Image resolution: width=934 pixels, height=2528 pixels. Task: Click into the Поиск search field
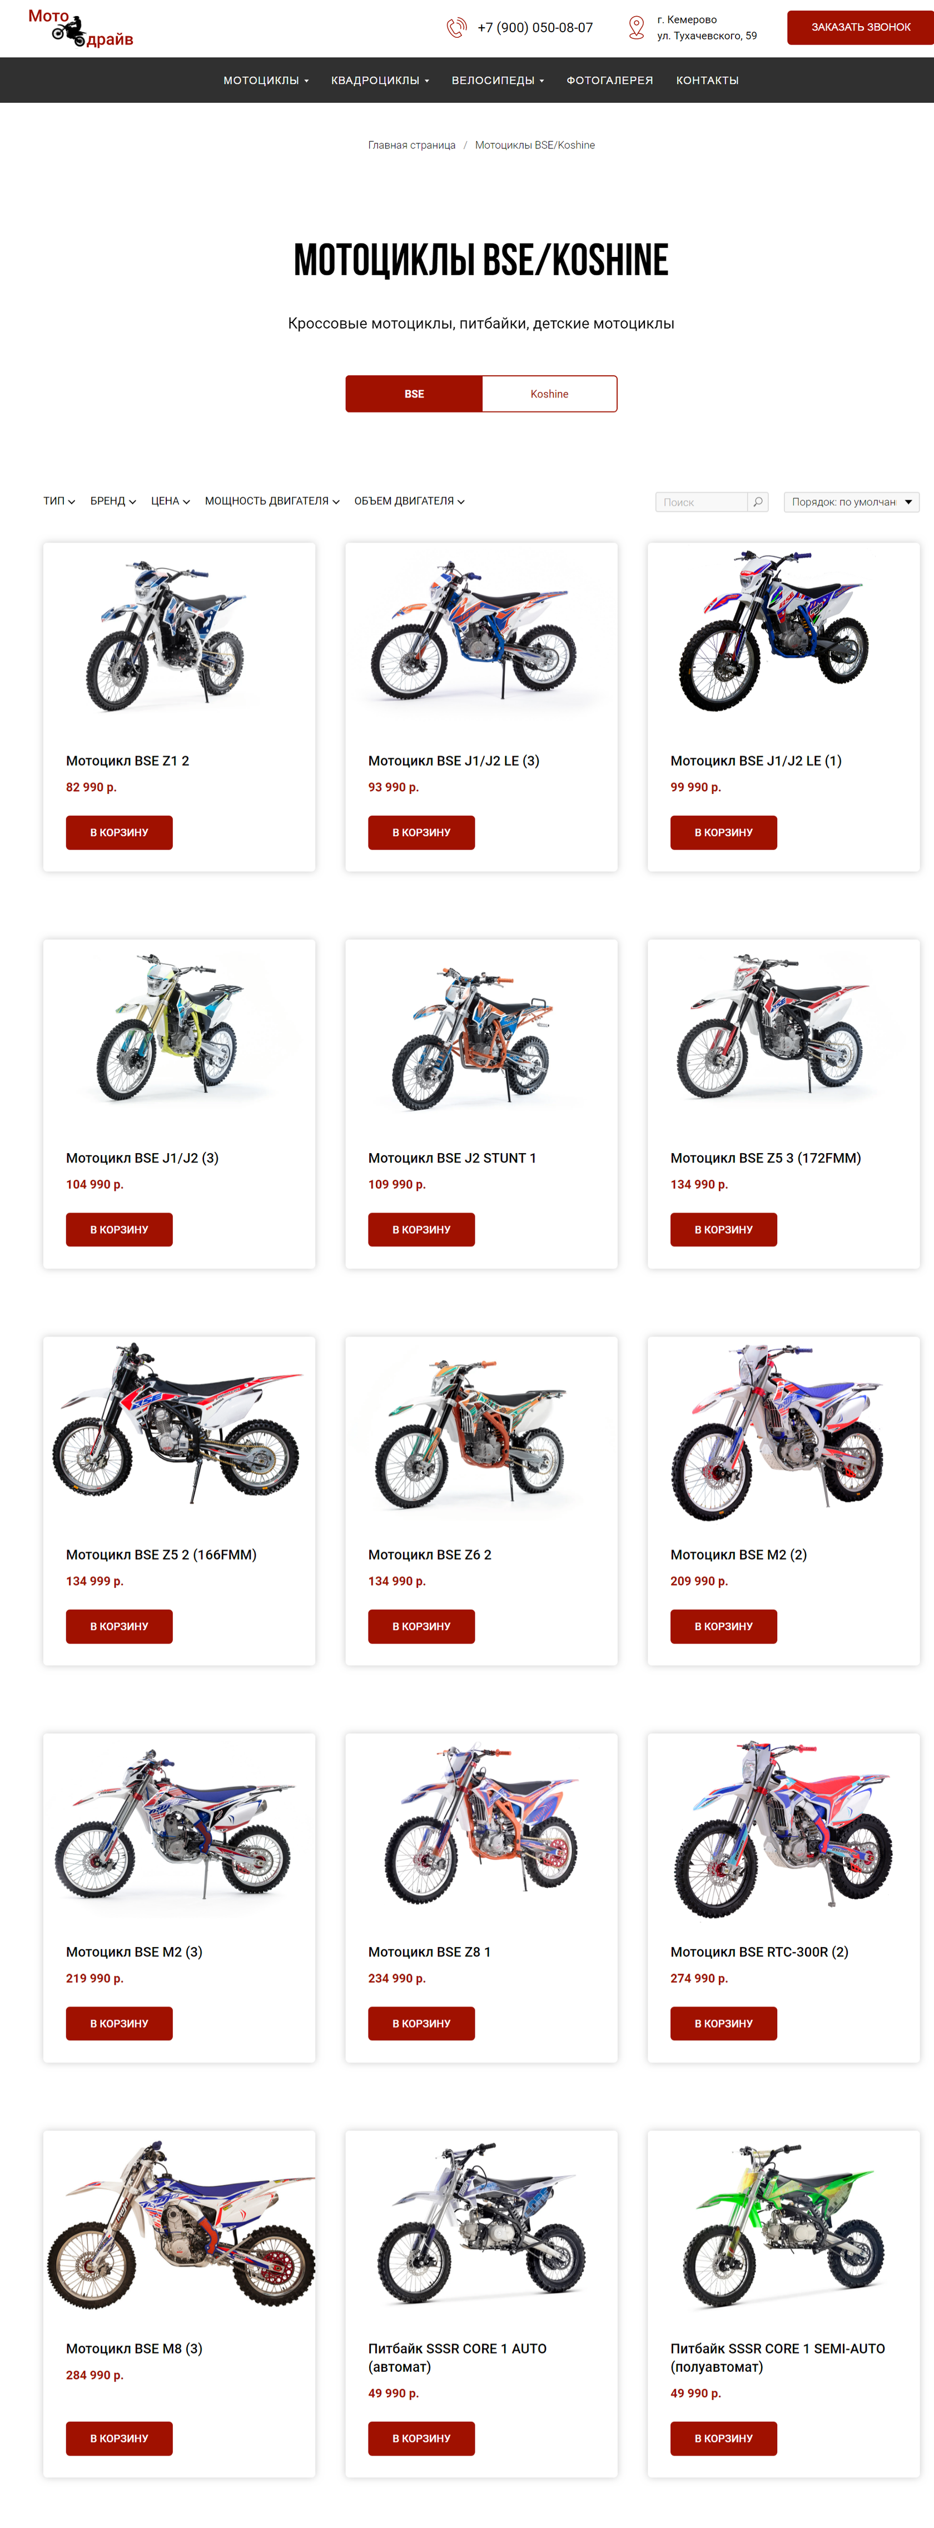click(x=702, y=501)
